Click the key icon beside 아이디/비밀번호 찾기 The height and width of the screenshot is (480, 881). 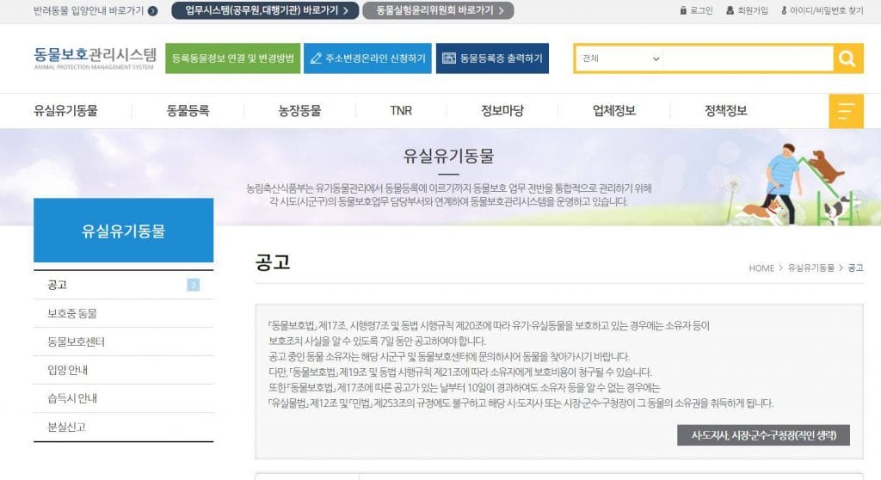coord(784,10)
